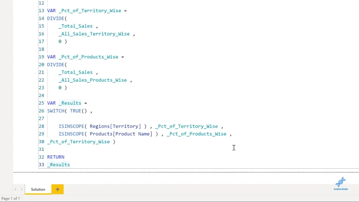The image size is (359, 202).
Task: Click line number 12 in the gutter
Action: tap(41, 3)
